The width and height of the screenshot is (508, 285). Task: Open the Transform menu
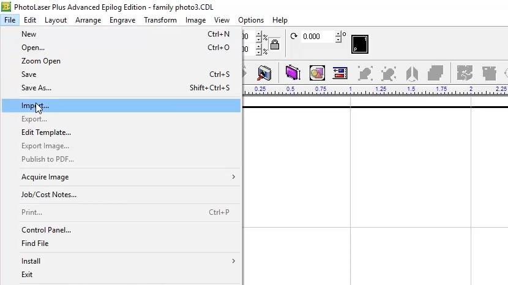click(x=160, y=20)
